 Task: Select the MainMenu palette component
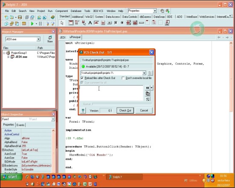pyautogui.click(x=77, y=23)
